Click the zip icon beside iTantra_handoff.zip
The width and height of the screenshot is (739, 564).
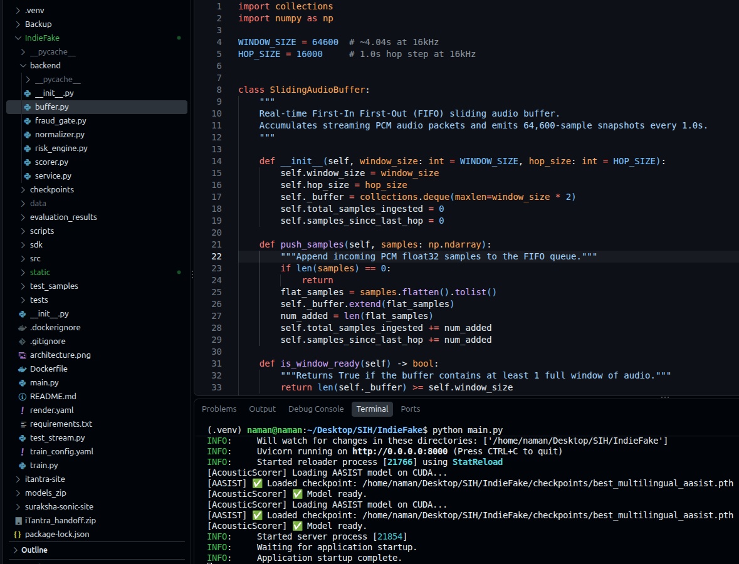pos(18,521)
